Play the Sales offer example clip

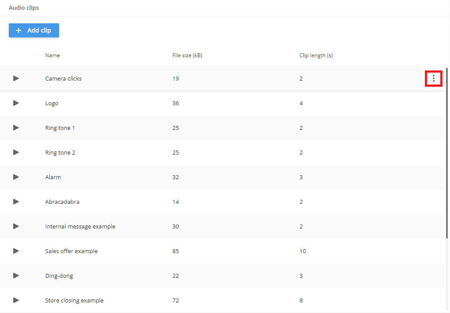[x=16, y=251]
